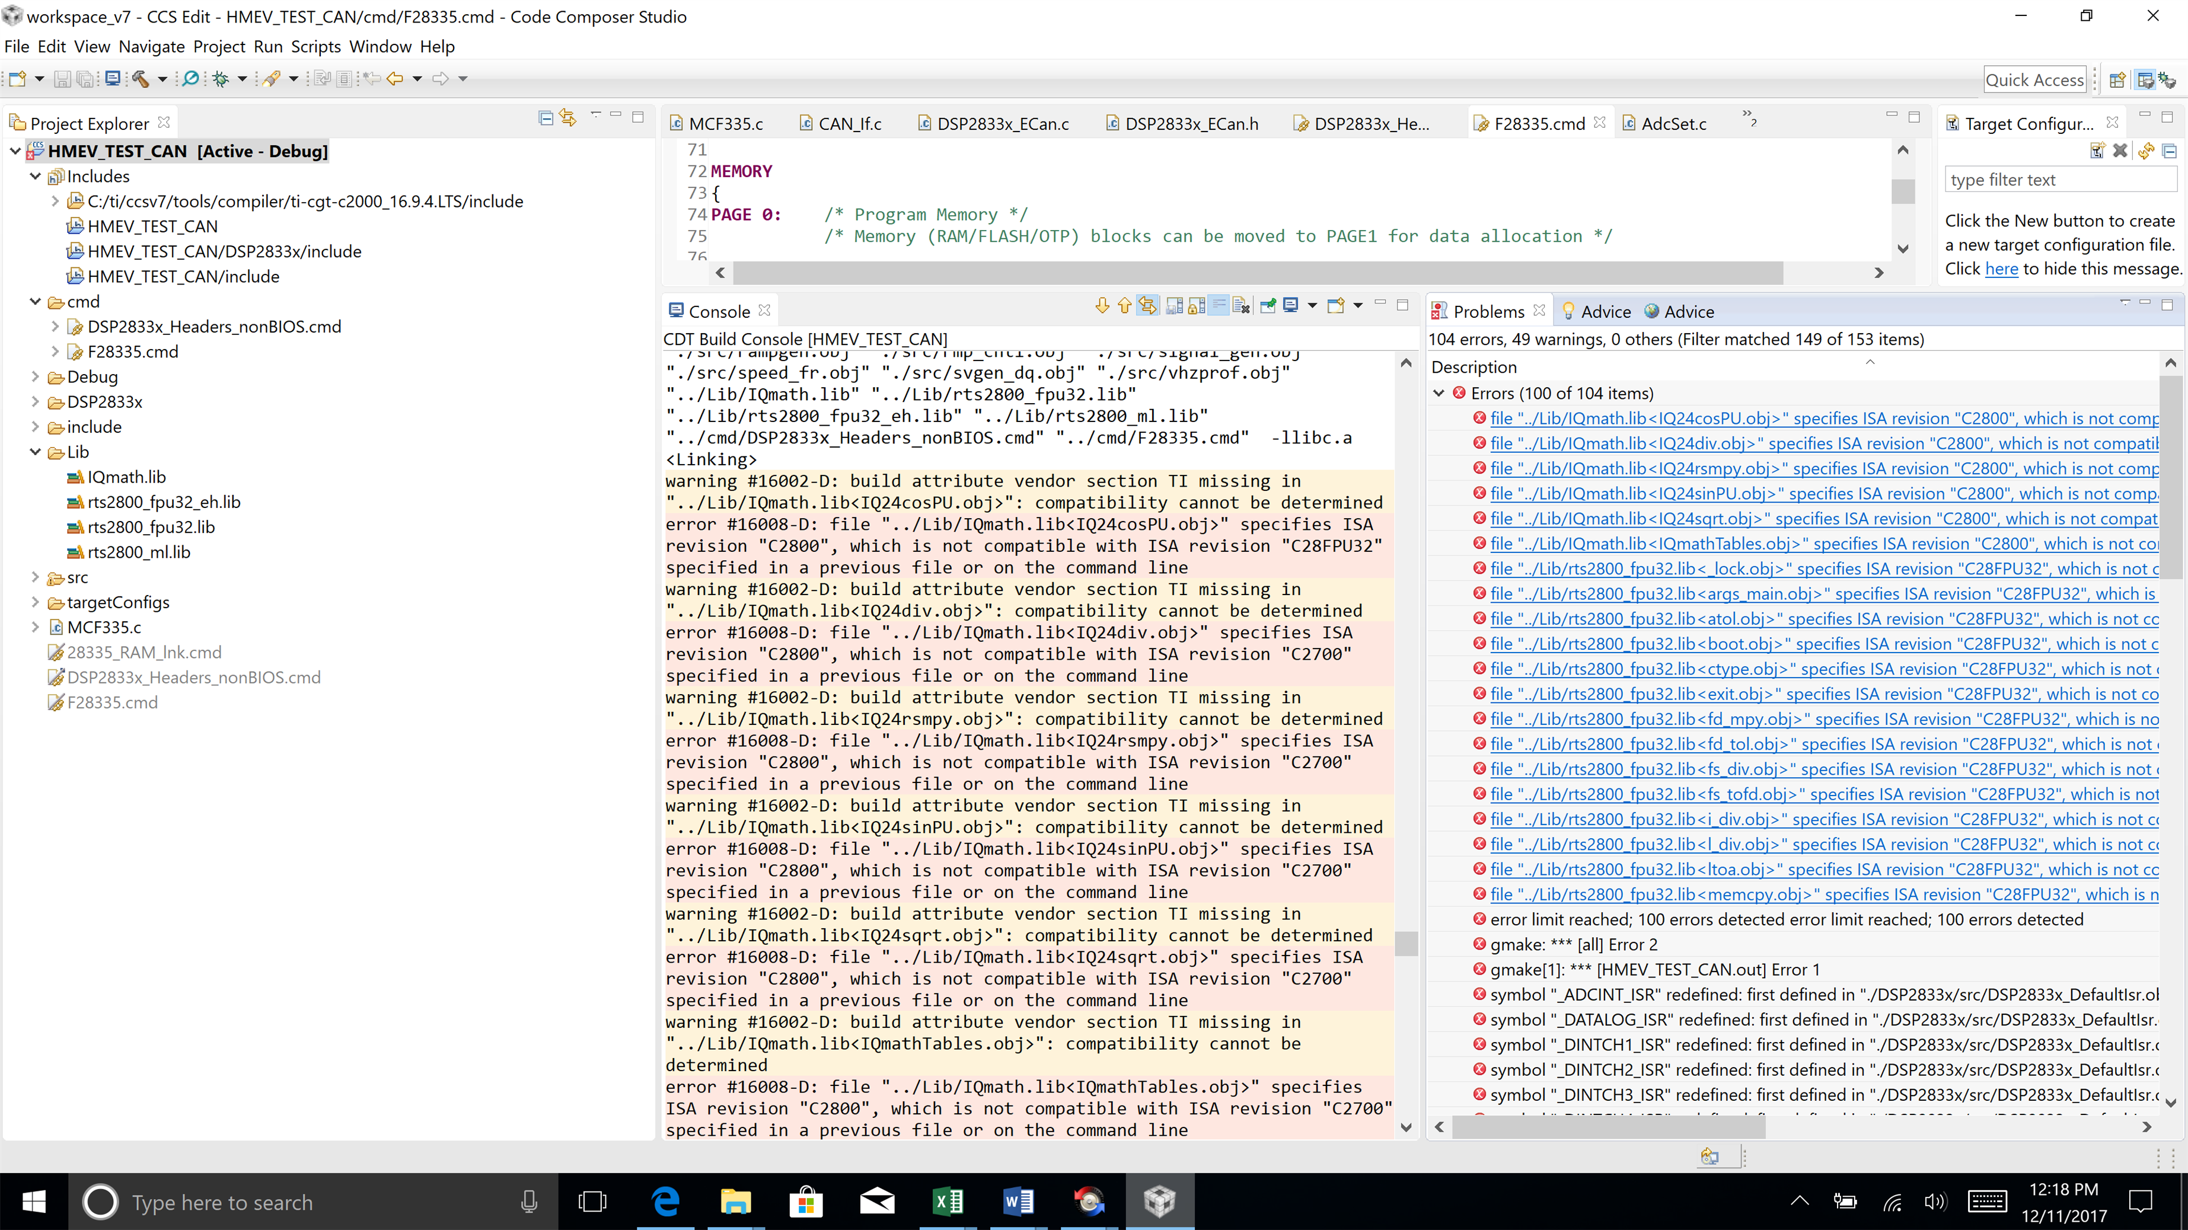
Task: Click the search magnifier toolbar icon
Action: 190,79
